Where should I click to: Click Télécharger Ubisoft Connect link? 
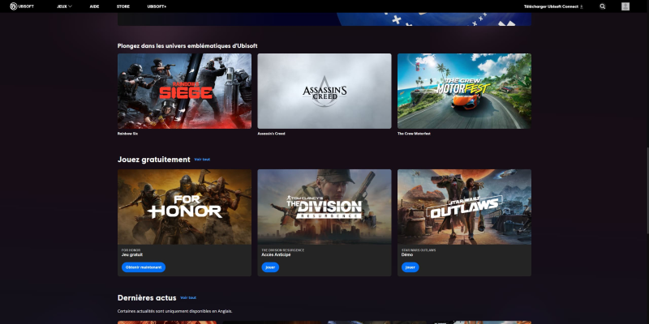click(x=553, y=6)
